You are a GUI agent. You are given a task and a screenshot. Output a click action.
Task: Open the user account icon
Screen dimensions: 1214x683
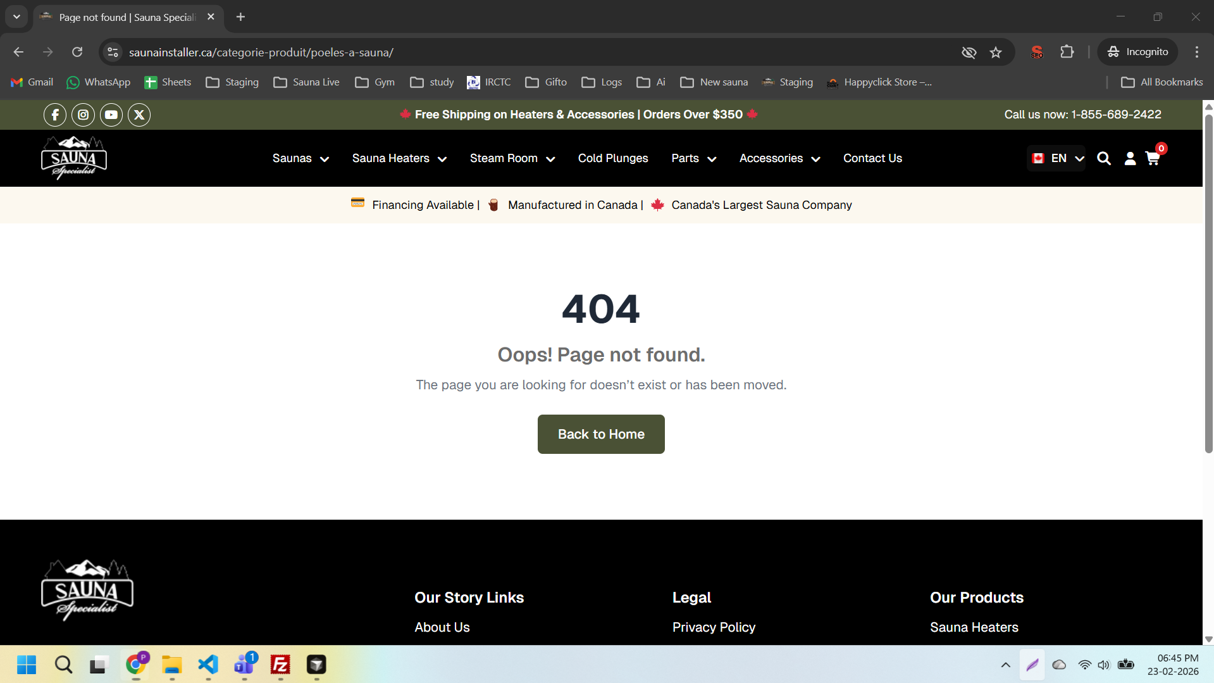point(1130,158)
